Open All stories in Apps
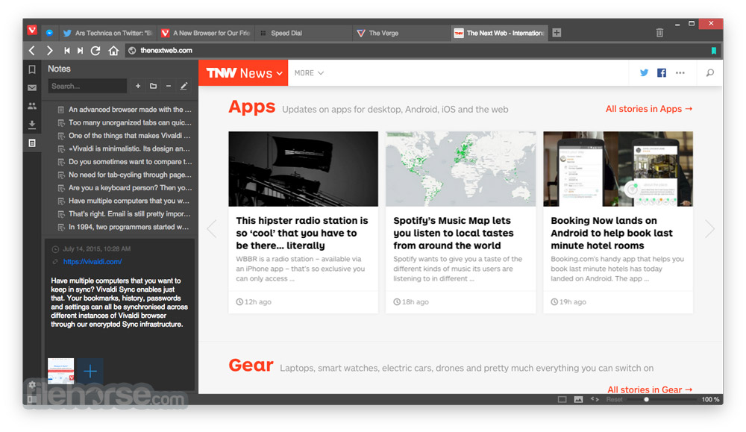Image resolution: width=746 pixels, height=432 pixels. [x=649, y=109]
